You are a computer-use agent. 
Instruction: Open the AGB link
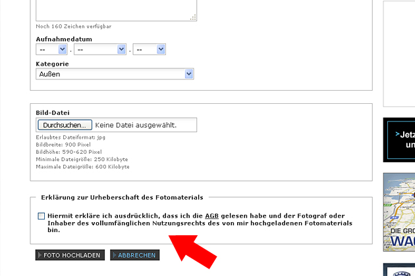click(212, 216)
